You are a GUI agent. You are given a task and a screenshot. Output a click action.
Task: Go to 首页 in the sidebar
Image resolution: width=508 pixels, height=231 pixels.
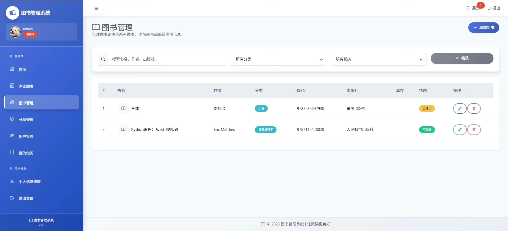point(42,69)
